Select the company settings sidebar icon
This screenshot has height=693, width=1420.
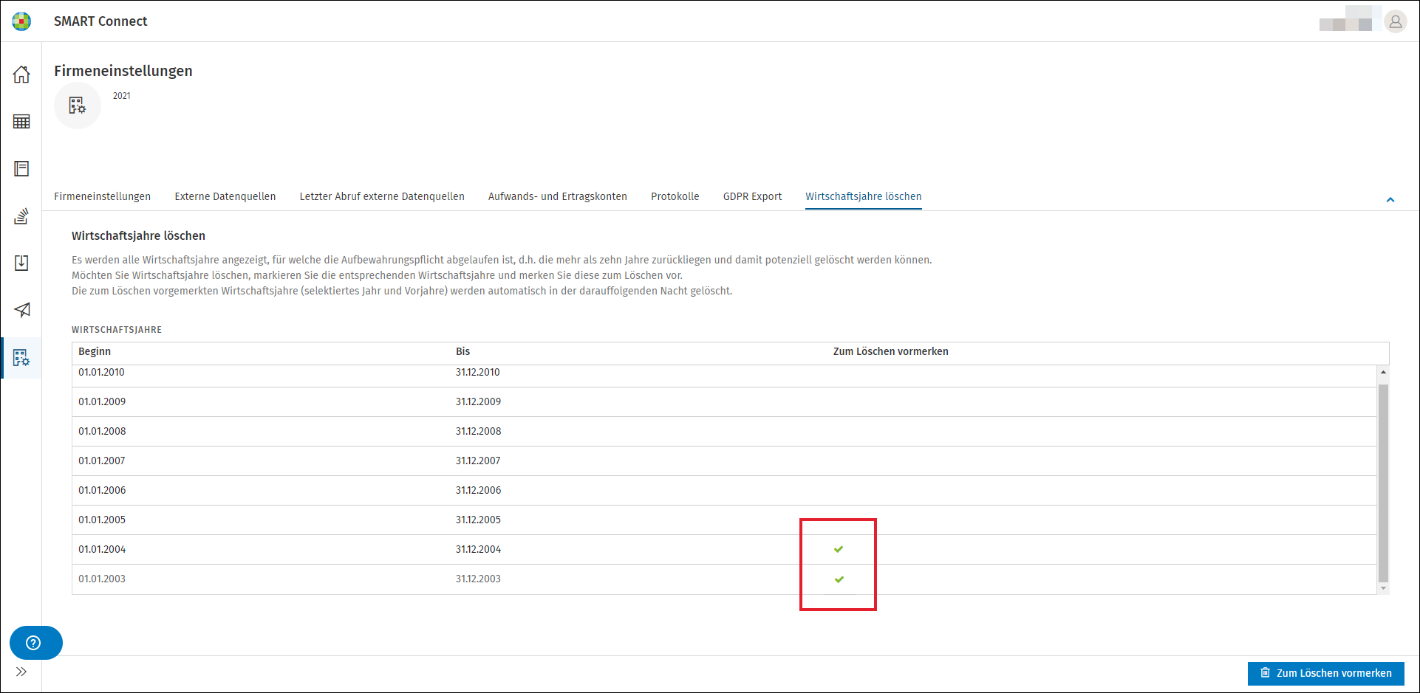point(21,358)
